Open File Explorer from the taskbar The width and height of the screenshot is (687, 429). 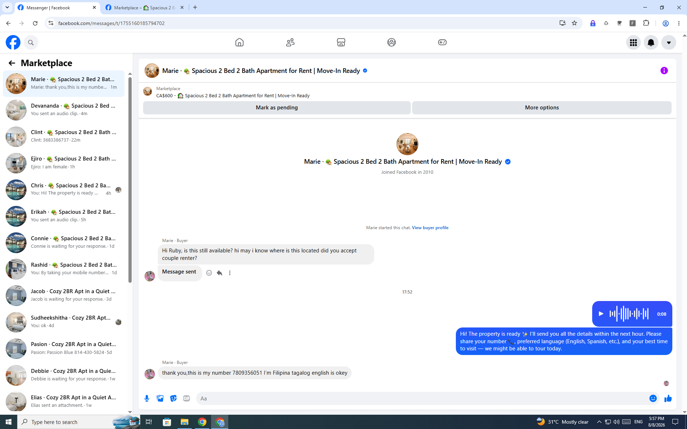(x=184, y=422)
